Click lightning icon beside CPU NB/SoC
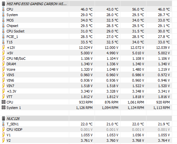 pyautogui.click(x=4, y=59)
